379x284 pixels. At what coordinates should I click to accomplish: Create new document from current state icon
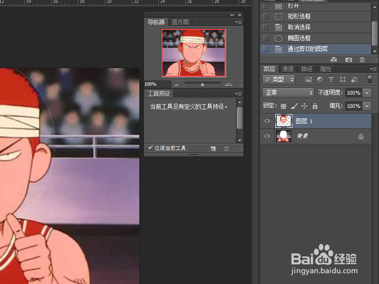point(334,60)
